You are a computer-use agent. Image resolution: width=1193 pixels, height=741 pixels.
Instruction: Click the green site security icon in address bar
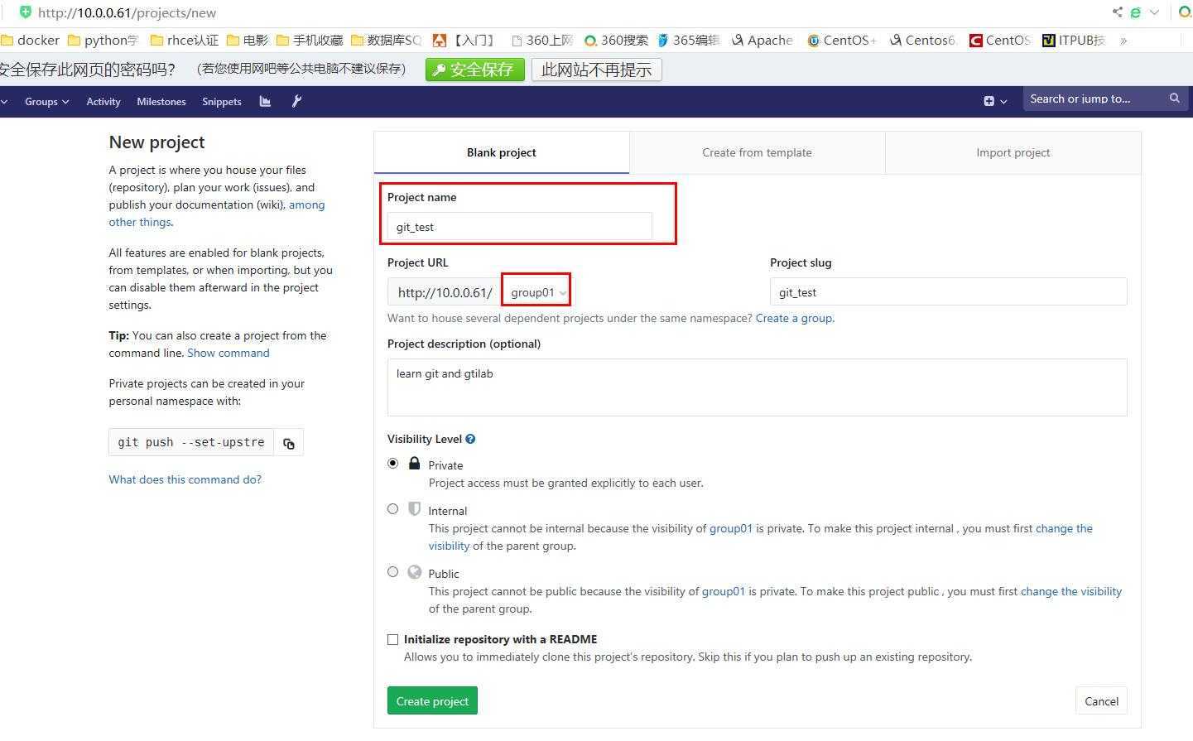[x=26, y=12]
